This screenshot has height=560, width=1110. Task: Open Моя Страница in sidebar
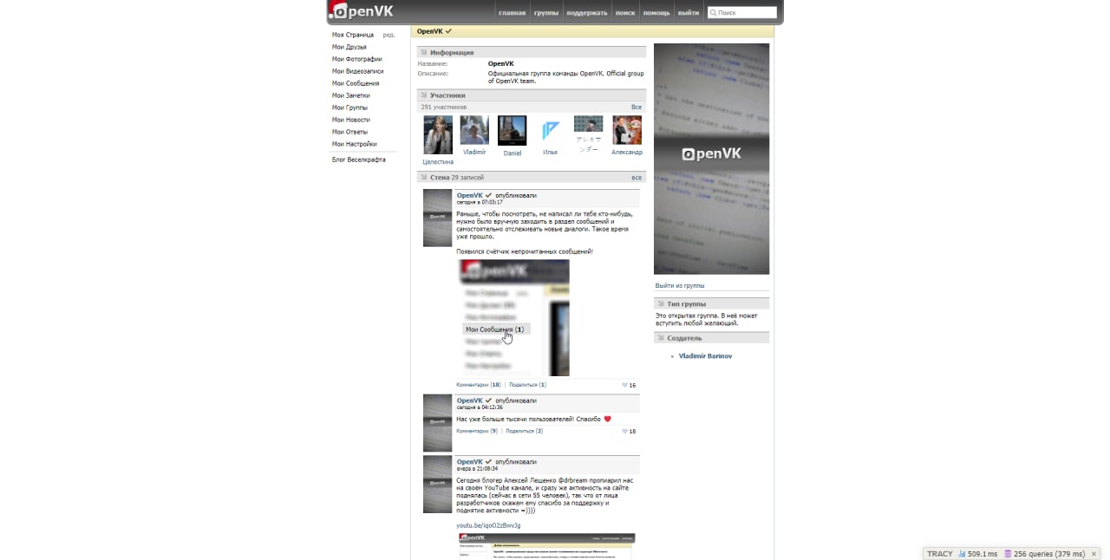[353, 35]
